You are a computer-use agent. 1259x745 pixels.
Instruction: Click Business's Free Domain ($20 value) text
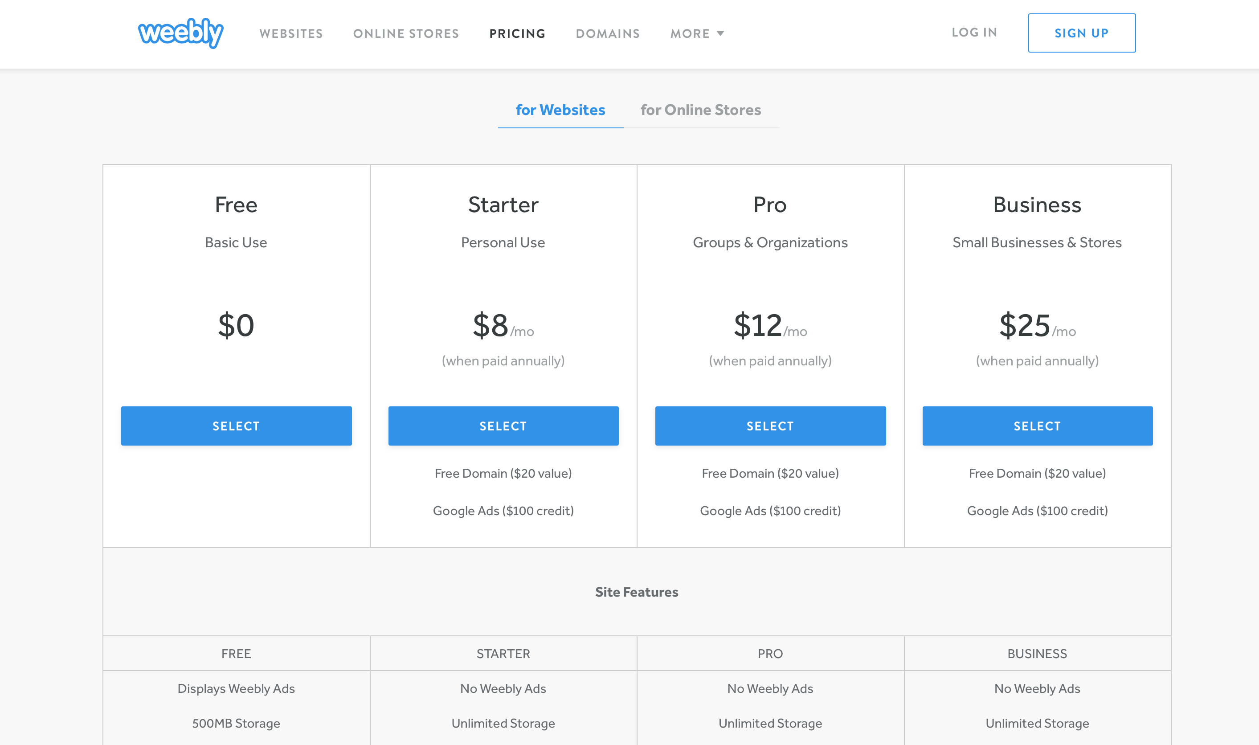(1037, 473)
